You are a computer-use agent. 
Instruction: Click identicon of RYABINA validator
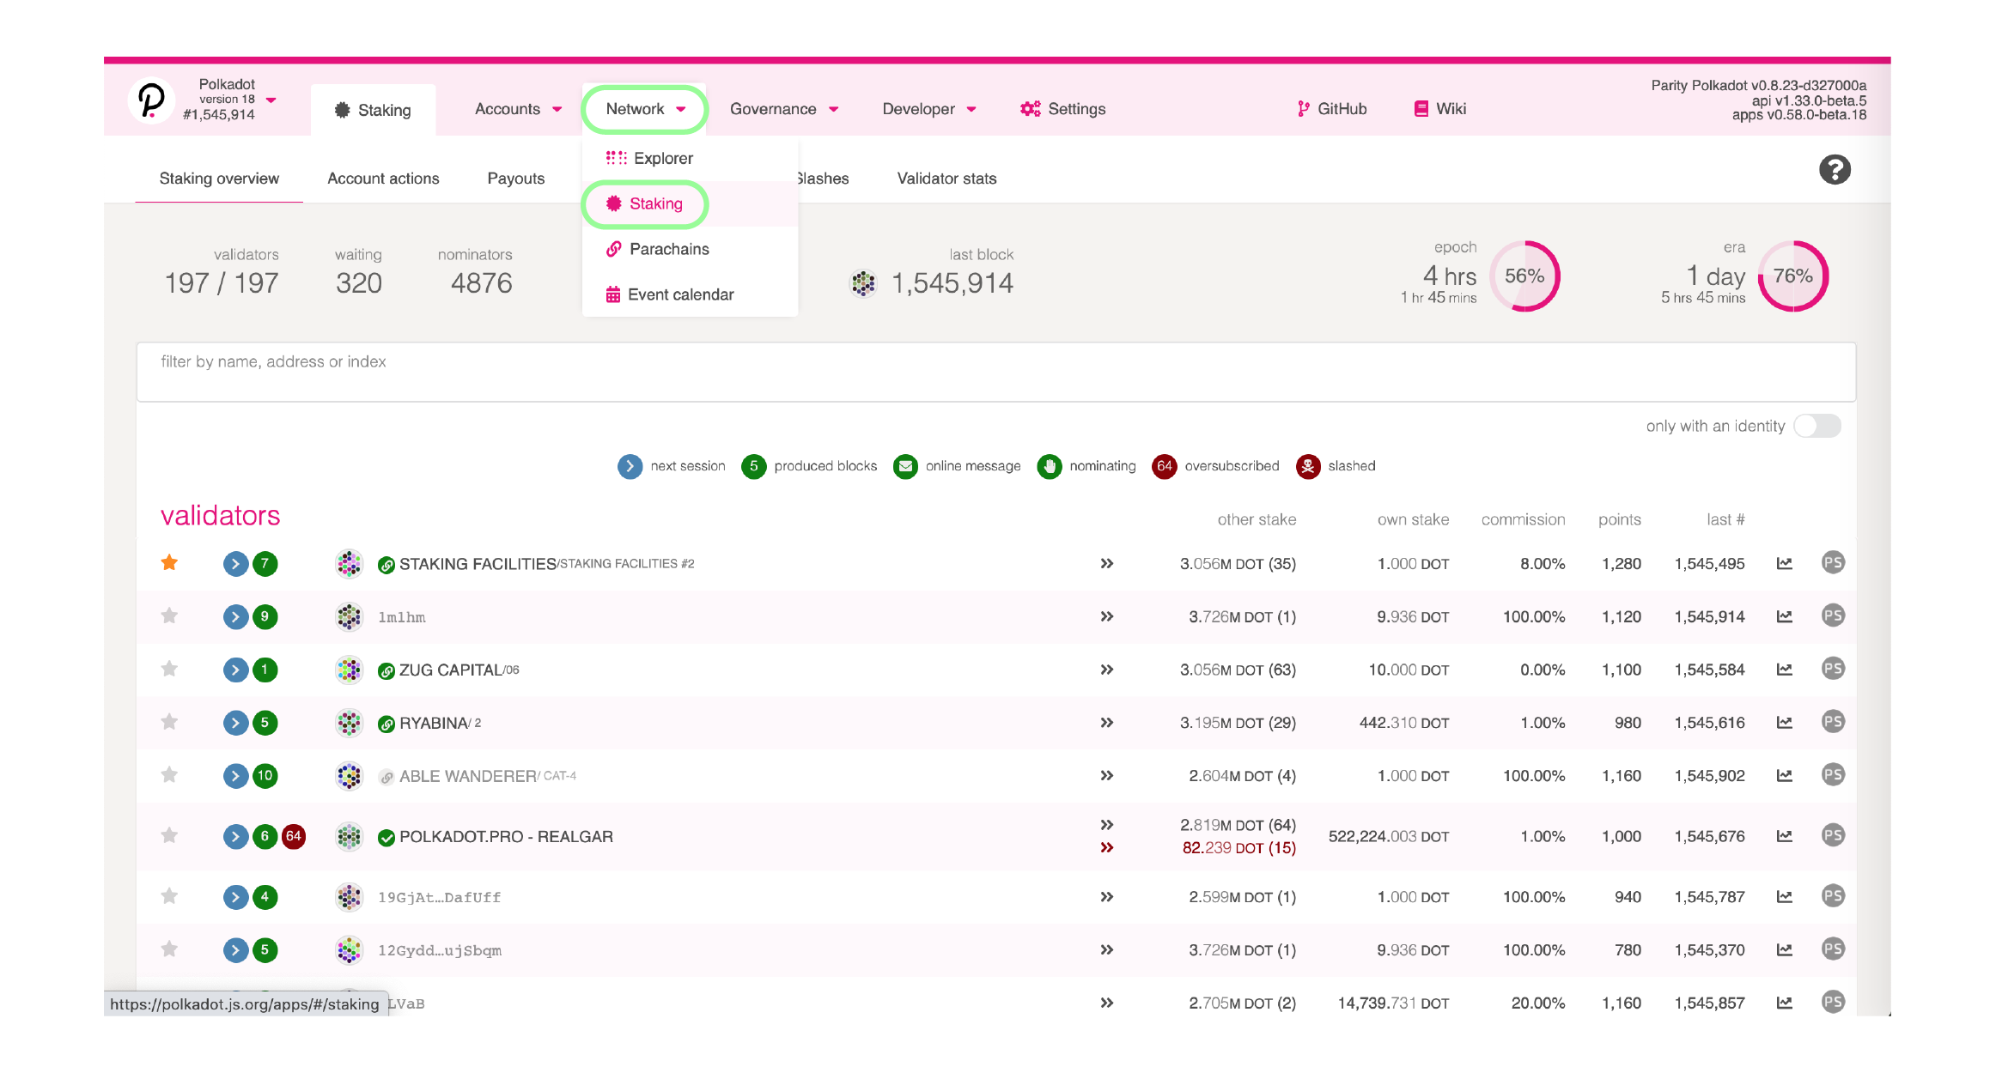[349, 723]
